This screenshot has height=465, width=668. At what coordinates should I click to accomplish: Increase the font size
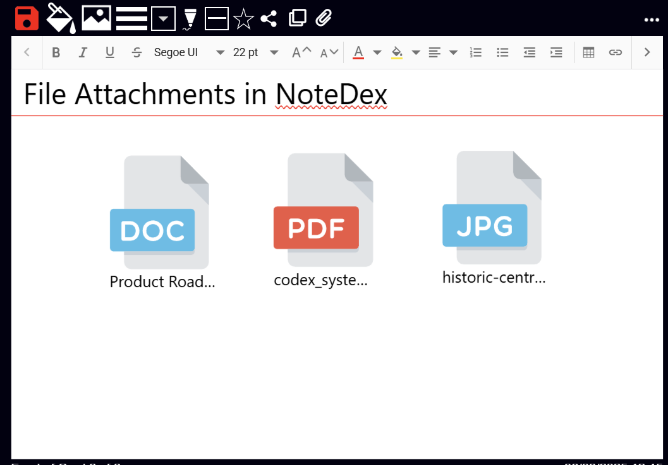pyautogui.click(x=301, y=52)
